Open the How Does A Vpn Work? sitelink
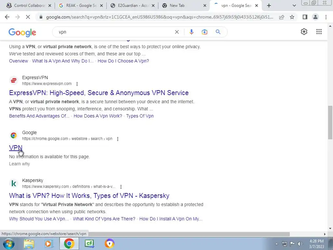The height and width of the screenshot is (250, 333). [98, 116]
